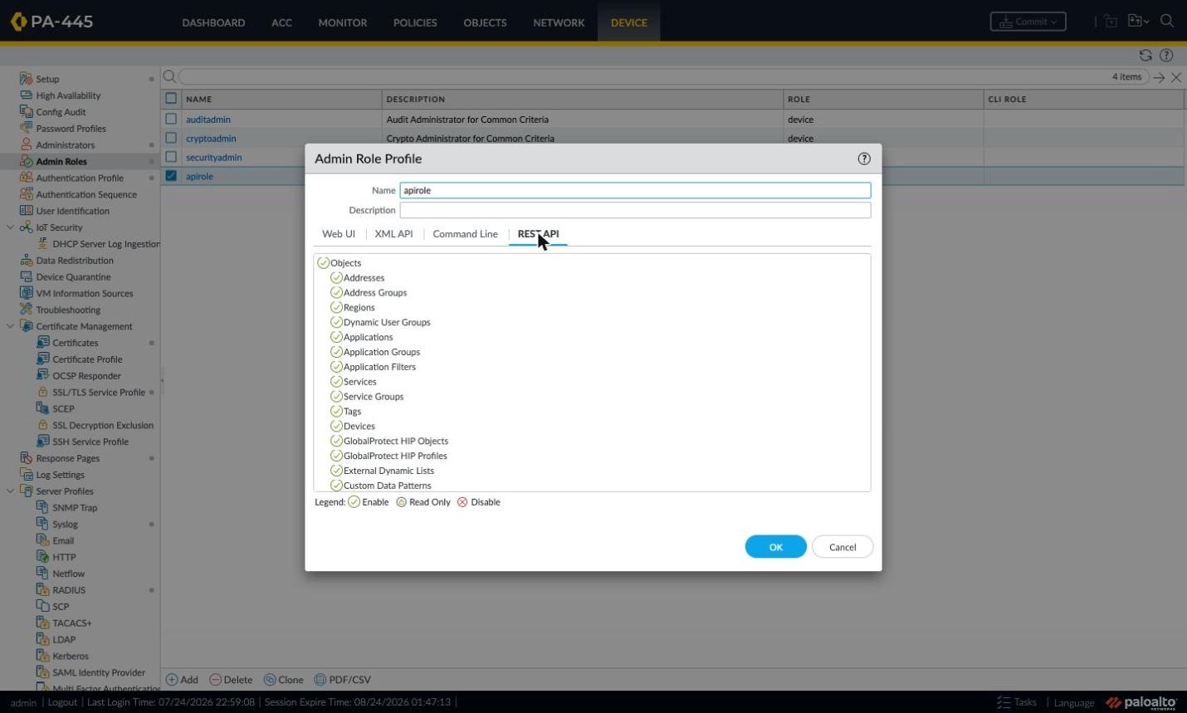The image size is (1187, 713).
Task: Open the Setup sidebar icon
Action: [27, 79]
